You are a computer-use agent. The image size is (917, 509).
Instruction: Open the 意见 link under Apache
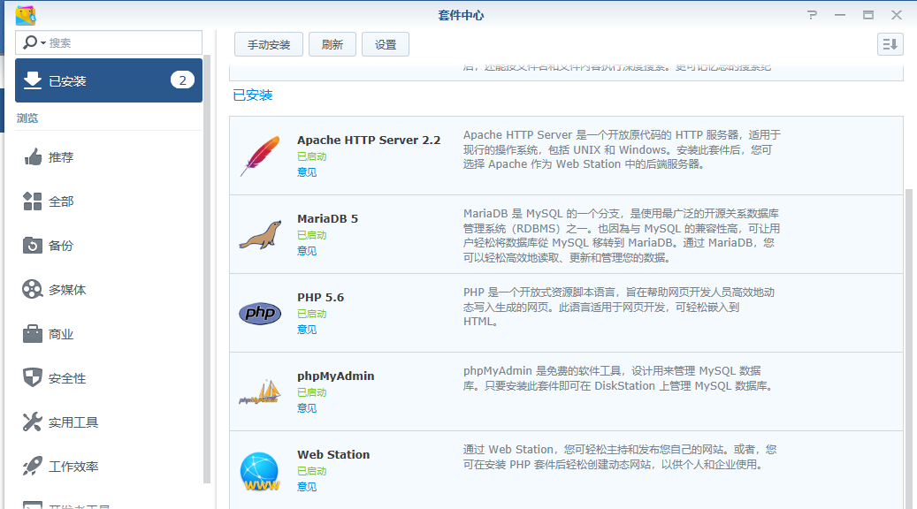point(306,171)
